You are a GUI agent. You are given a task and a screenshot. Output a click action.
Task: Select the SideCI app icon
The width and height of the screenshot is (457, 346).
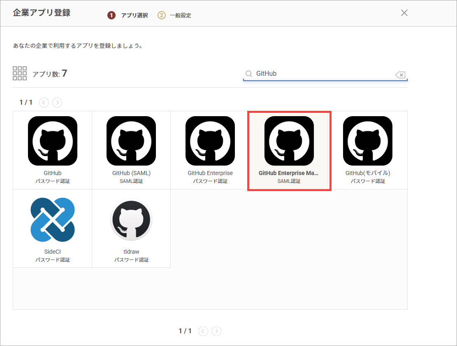[53, 220]
